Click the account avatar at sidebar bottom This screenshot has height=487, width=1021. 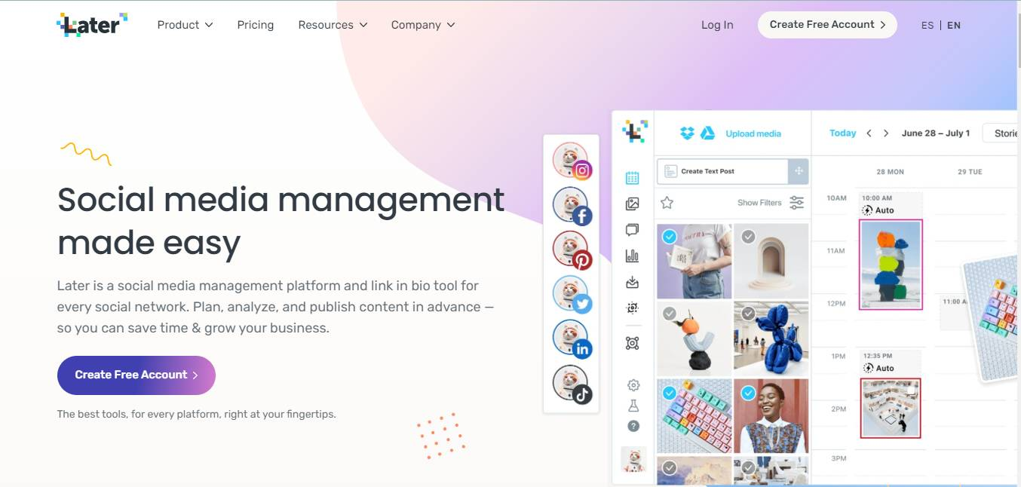pyautogui.click(x=633, y=459)
